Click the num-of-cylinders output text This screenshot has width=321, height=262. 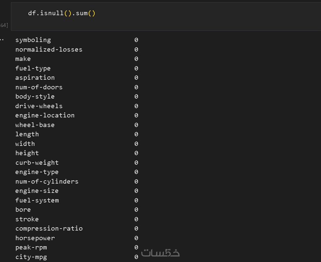click(x=47, y=182)
